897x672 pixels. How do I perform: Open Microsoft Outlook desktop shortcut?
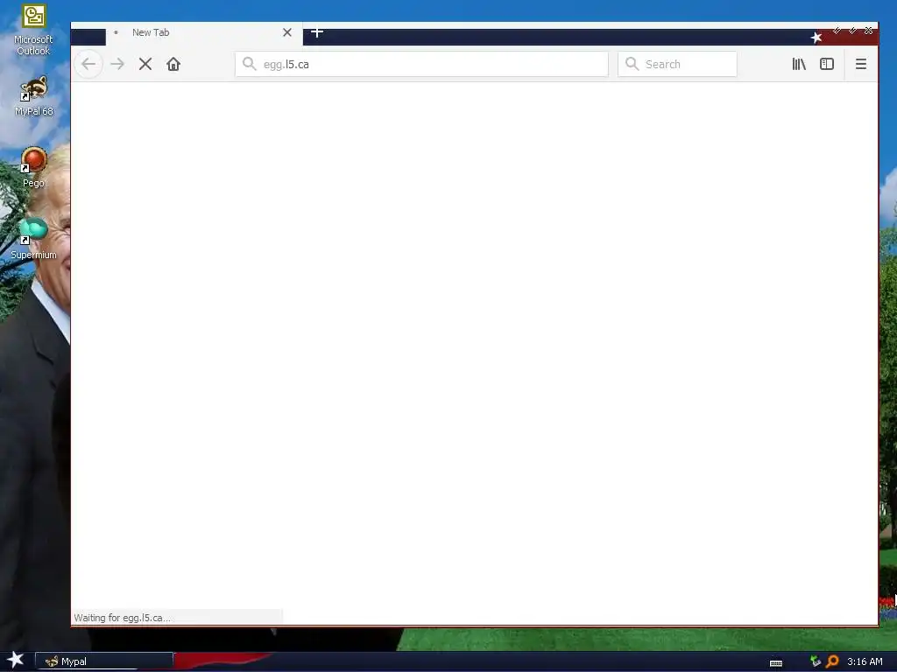point(33,30)
